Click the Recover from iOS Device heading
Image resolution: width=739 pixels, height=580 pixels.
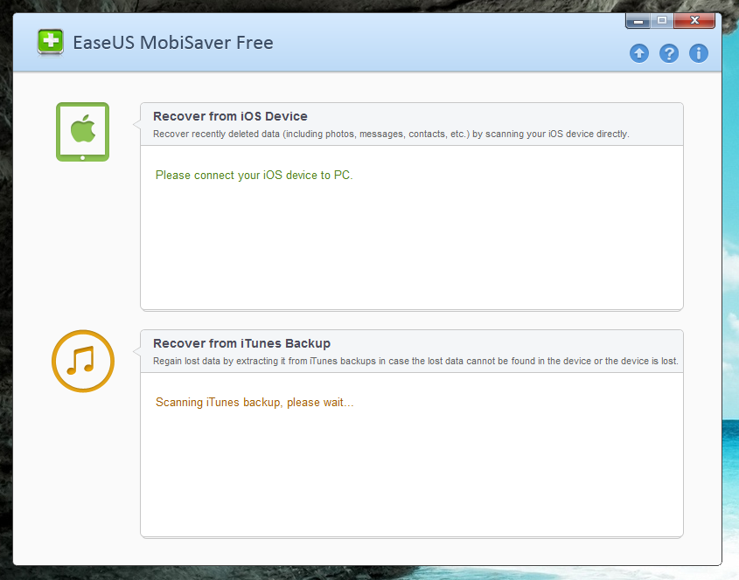230,116
